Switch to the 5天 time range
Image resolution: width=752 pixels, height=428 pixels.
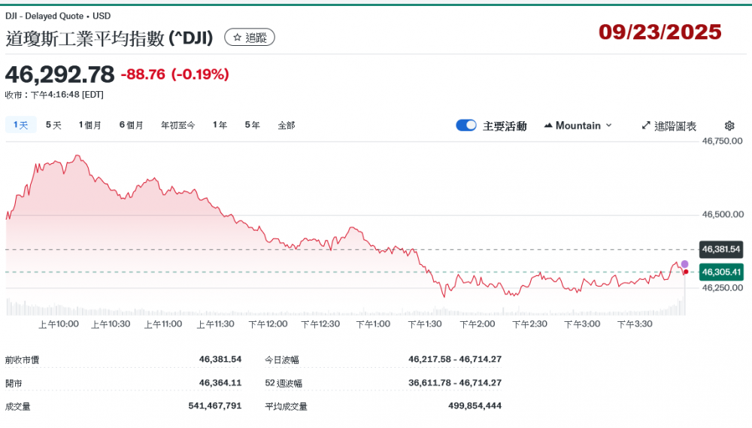(53, 126)
